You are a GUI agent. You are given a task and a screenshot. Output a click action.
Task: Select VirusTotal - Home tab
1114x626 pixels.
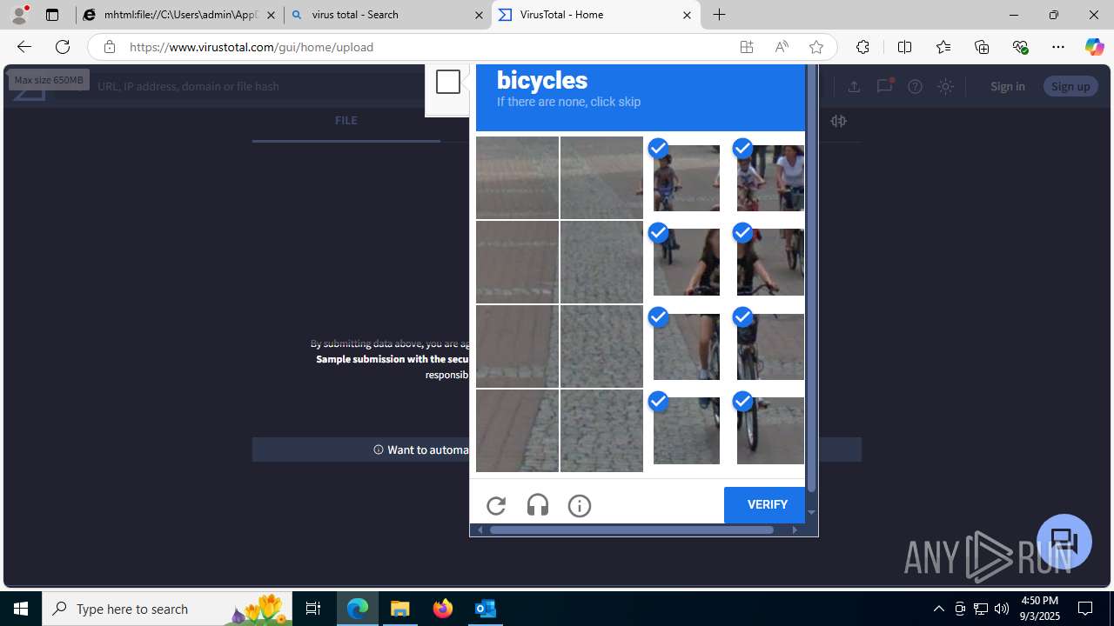595,15
